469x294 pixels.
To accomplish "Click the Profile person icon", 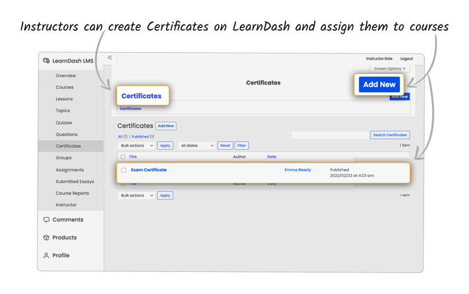I will [x=46, y=255].
